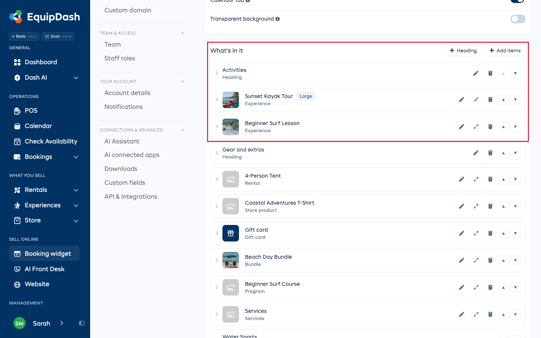
Task: Go to AI Front Desk
Action: (44, 269)
